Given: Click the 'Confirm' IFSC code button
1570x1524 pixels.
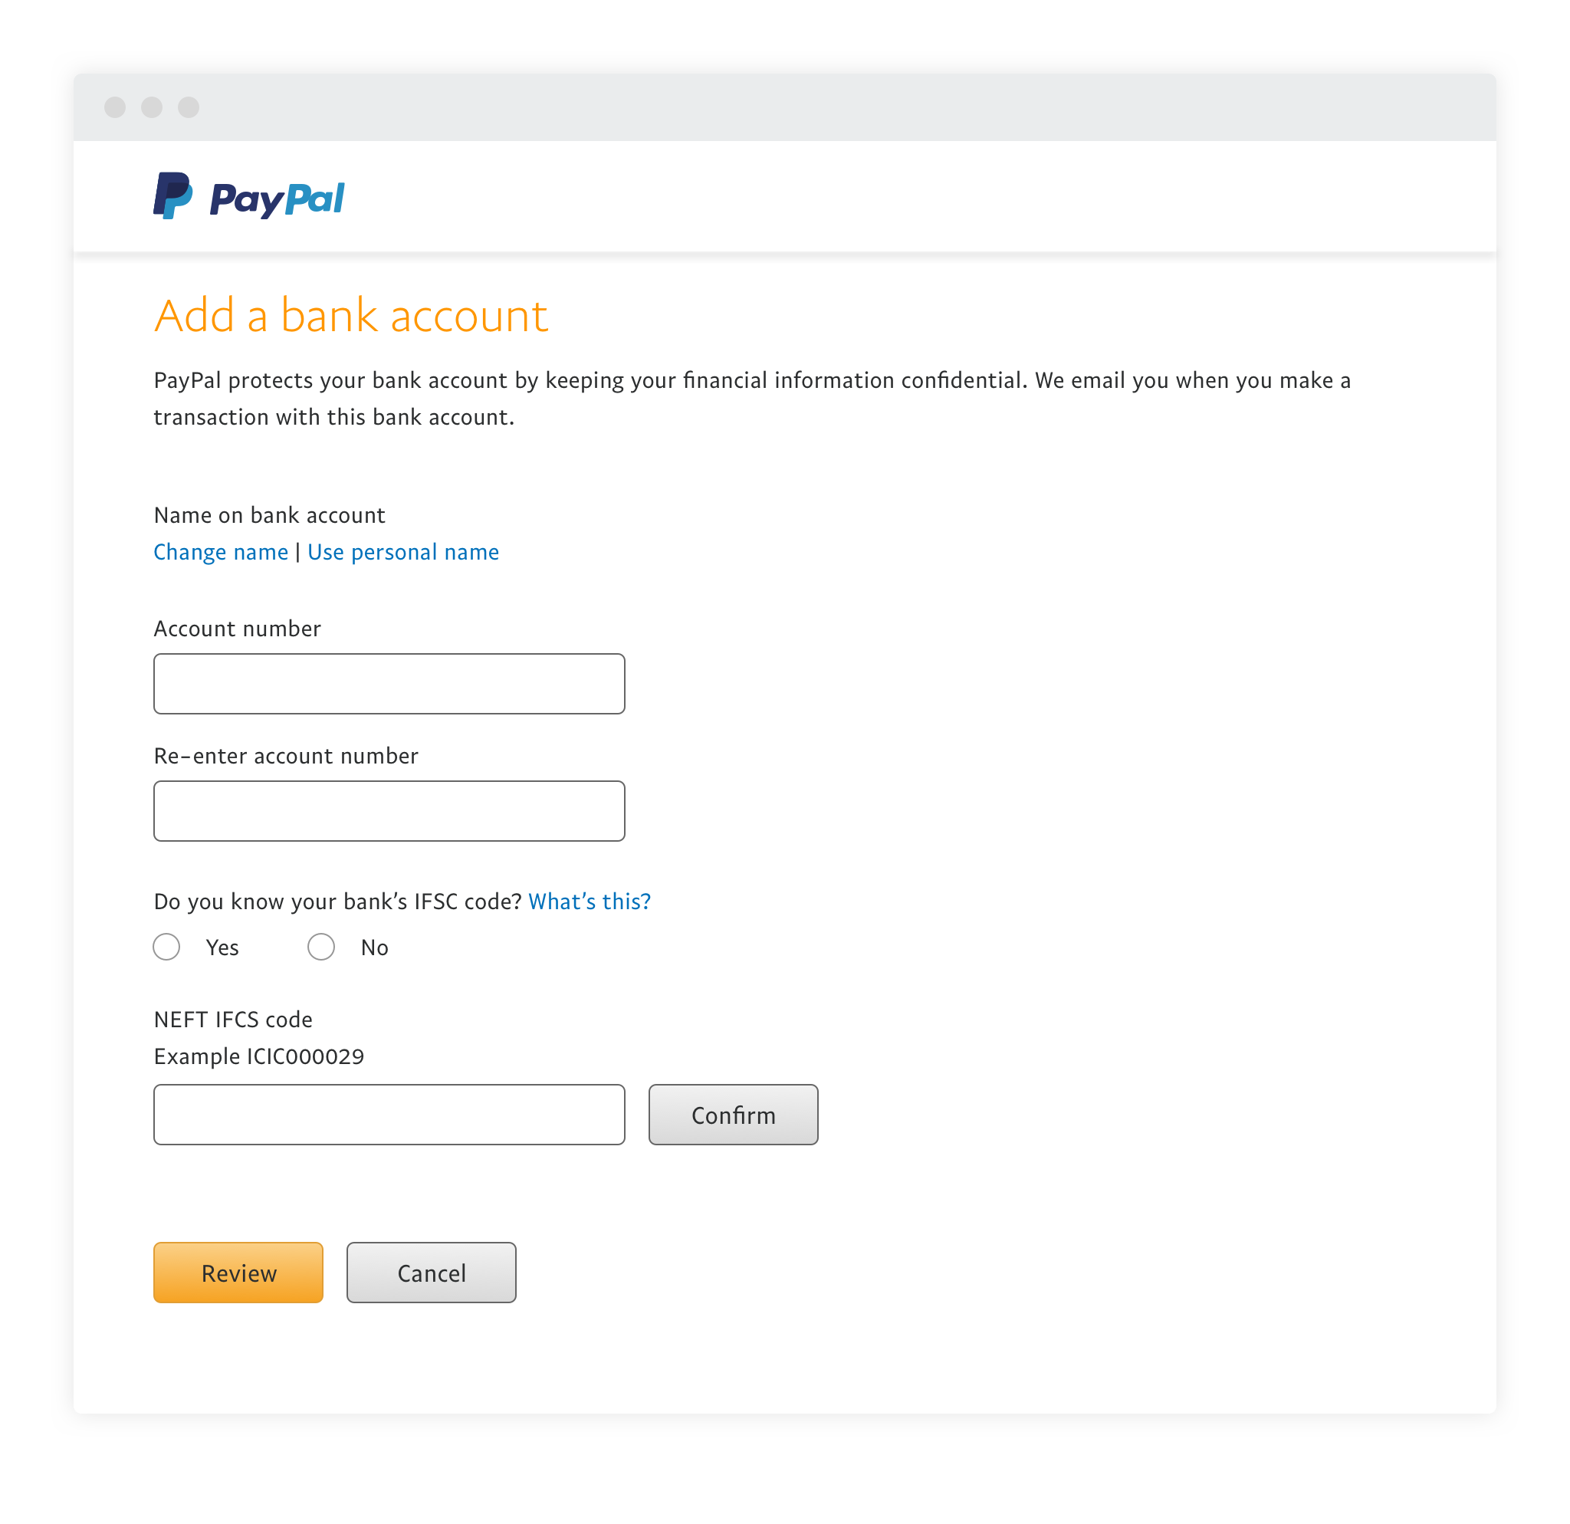Looking at the screenshot, I should (733, 1116).
